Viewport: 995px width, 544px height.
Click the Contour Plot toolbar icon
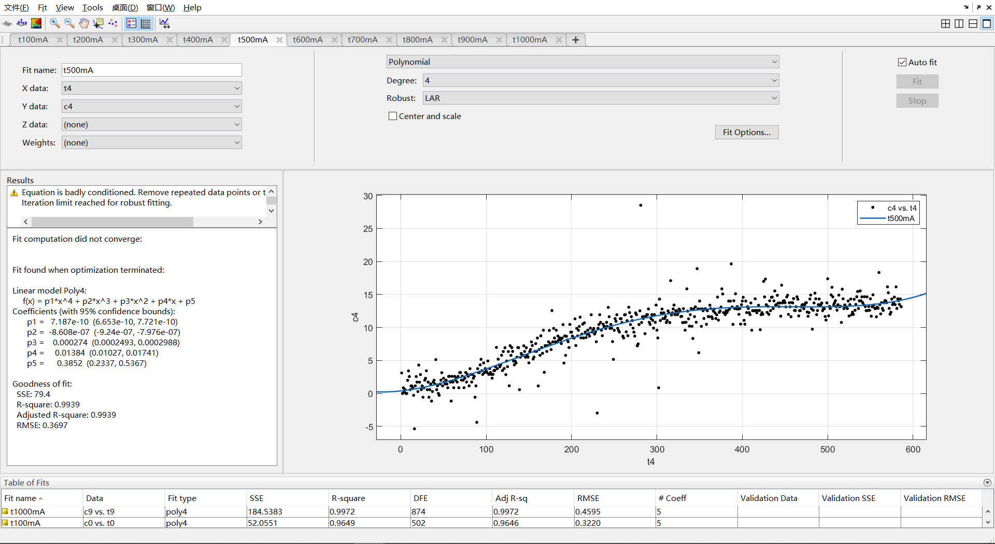click(x=36, y=23)
